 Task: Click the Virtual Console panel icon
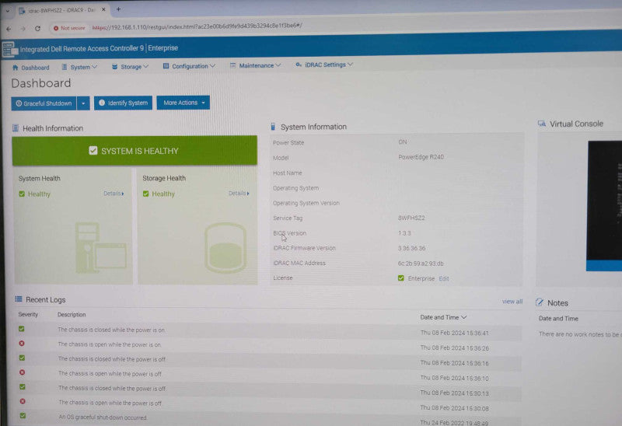coord(541,124)
